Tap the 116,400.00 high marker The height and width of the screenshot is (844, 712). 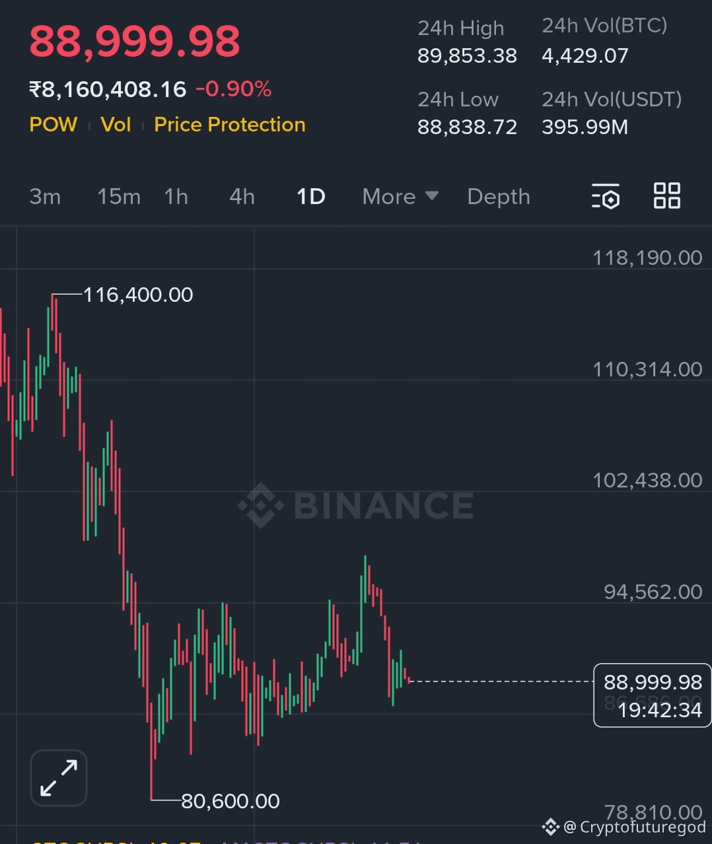(138, 295)
